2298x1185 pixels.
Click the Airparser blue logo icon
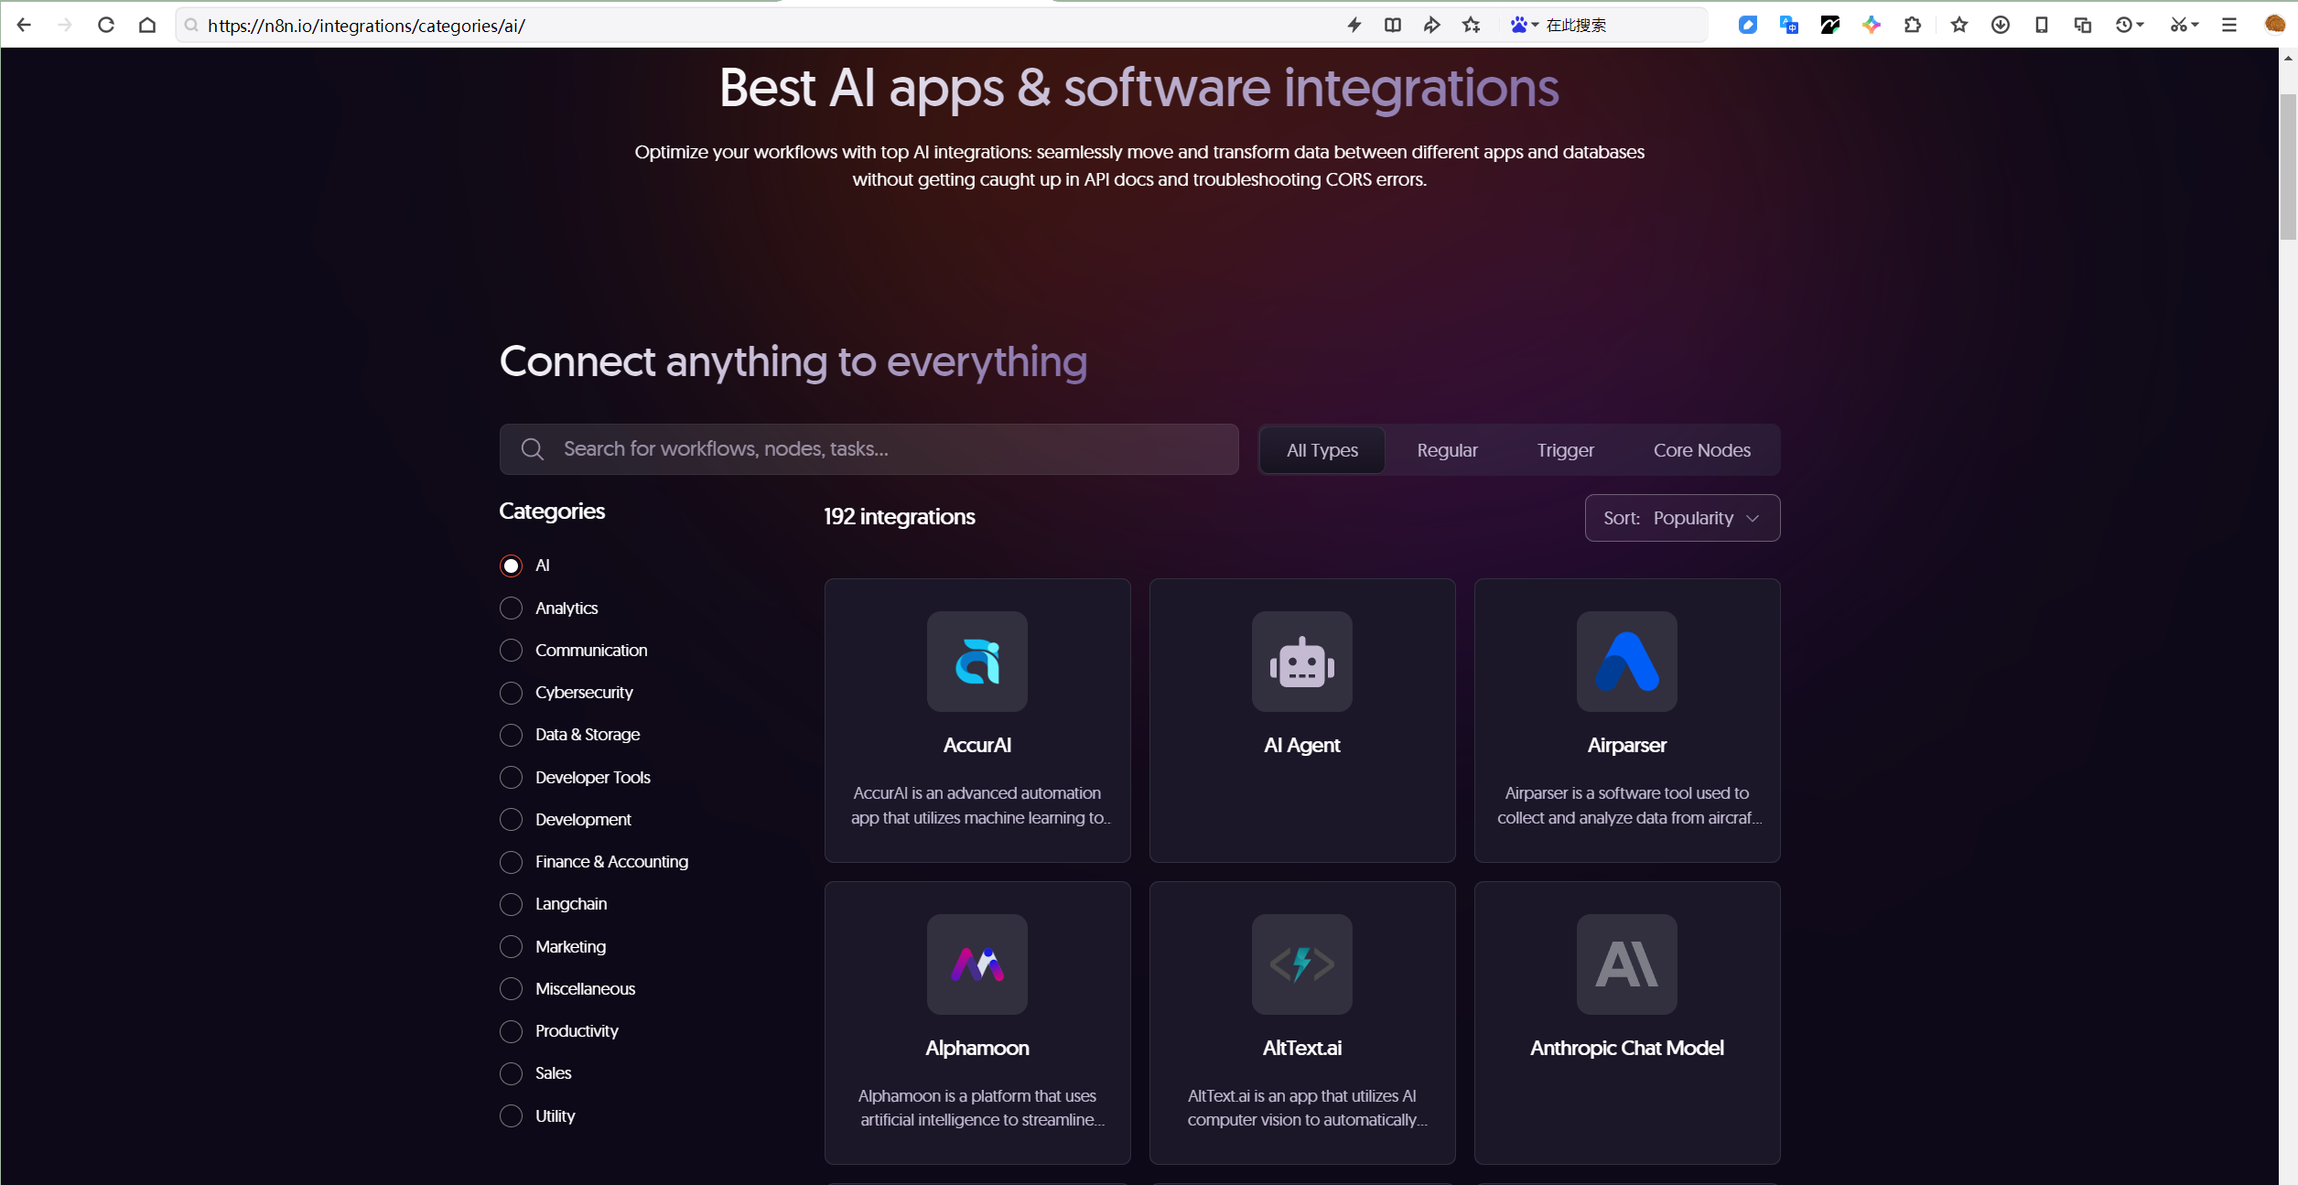tap(1626, 662)
